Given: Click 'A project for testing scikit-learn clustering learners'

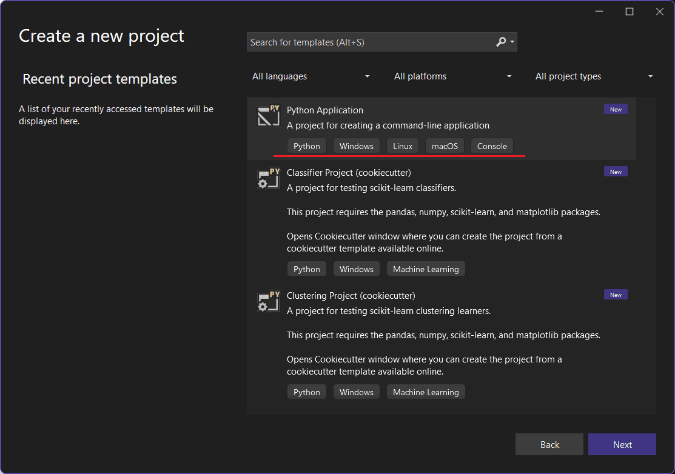Looking at the screenshot, I should (389, 311).
